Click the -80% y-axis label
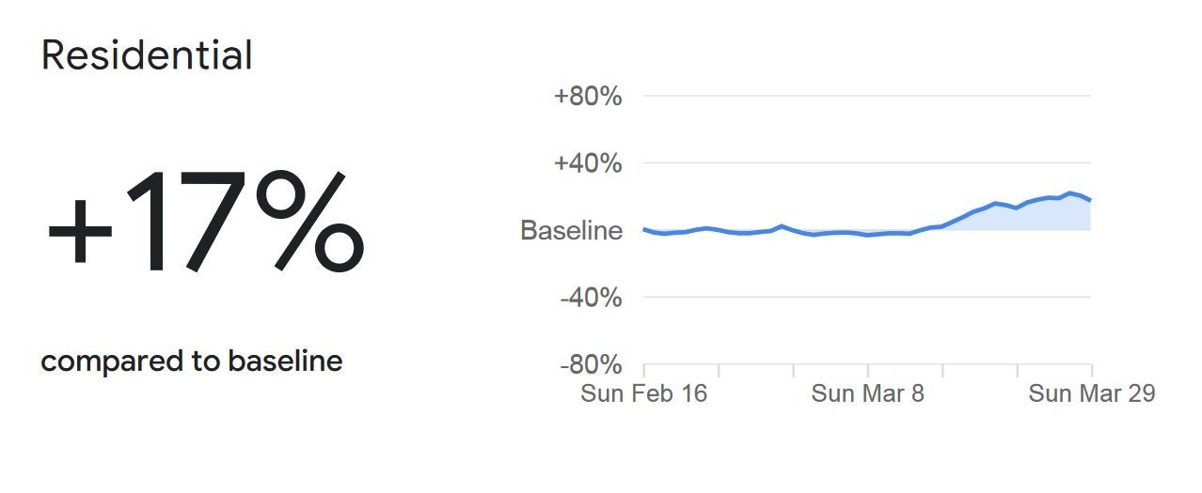Viewport: 1202px width, 493px height. click(x=591, y=365)
